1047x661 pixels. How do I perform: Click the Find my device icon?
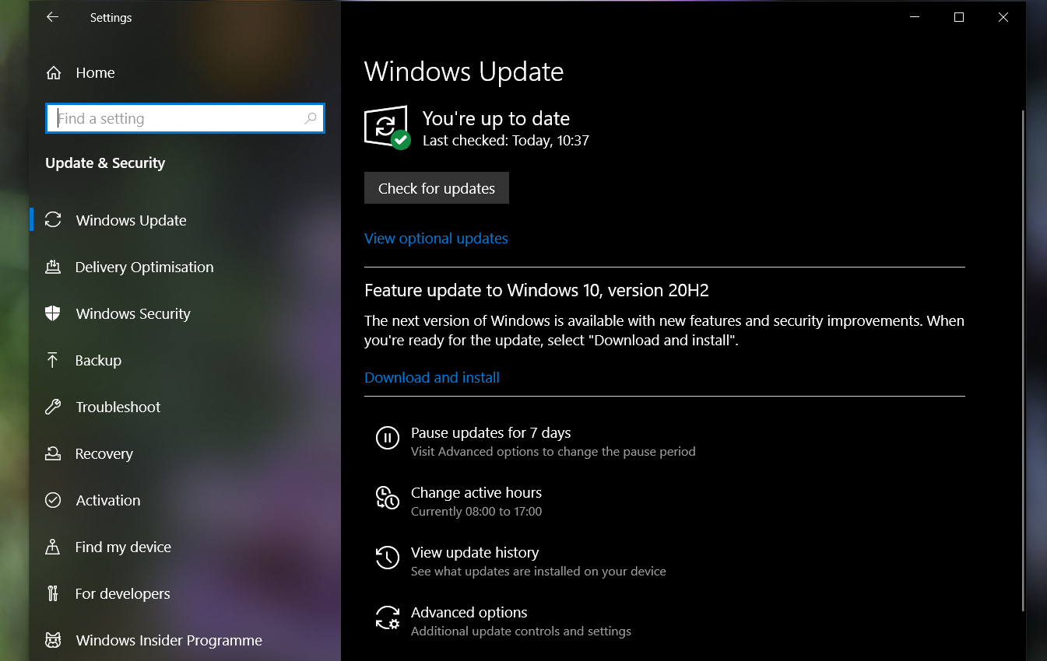click(53, 547)
